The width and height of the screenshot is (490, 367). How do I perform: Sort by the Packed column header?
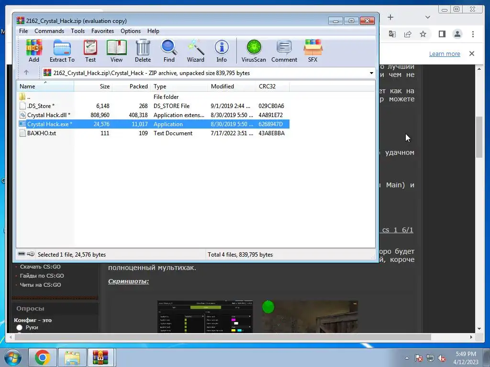pos(131,86)
